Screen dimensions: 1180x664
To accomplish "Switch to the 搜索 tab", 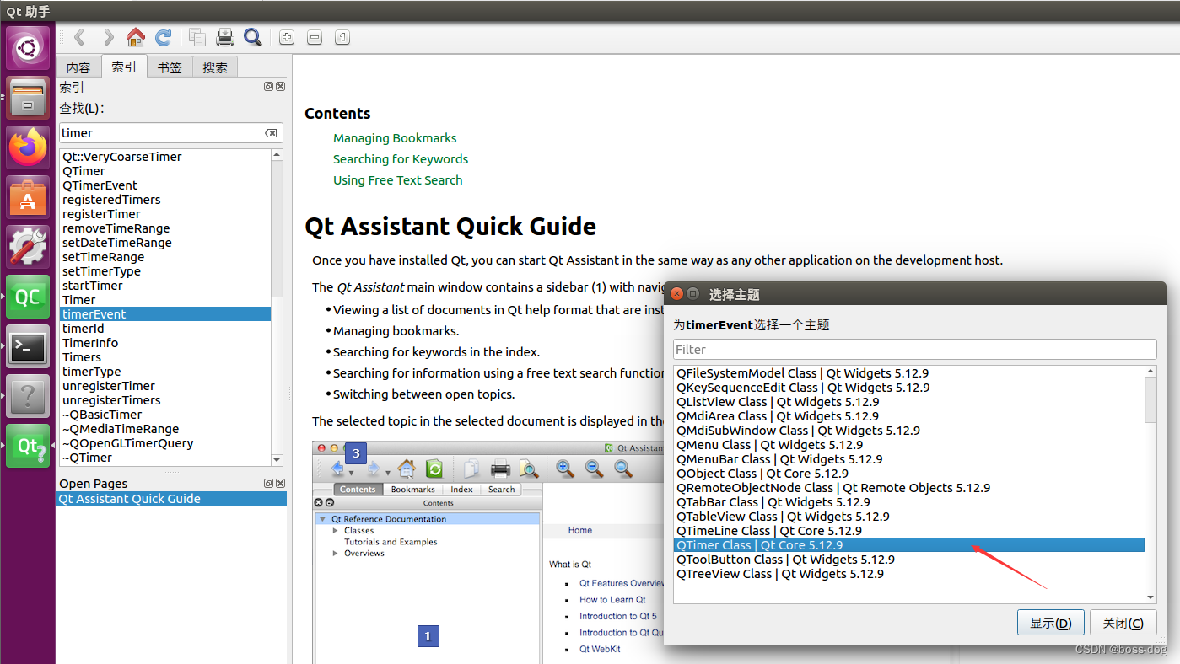I will pos(215,67).
